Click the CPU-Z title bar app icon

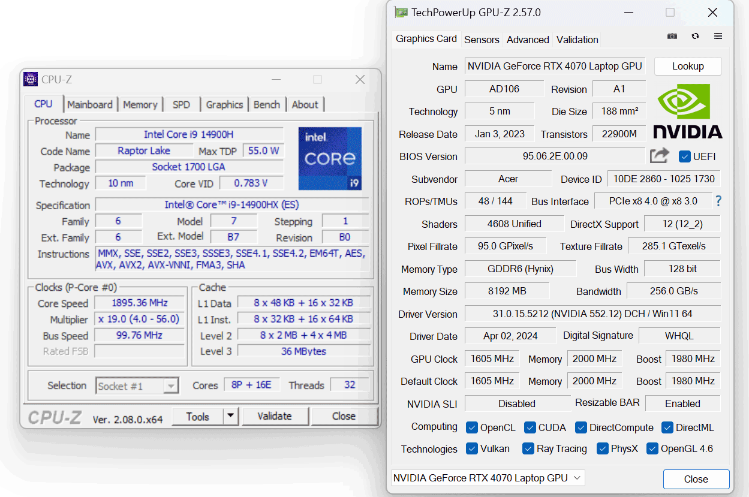click(31, 79)
